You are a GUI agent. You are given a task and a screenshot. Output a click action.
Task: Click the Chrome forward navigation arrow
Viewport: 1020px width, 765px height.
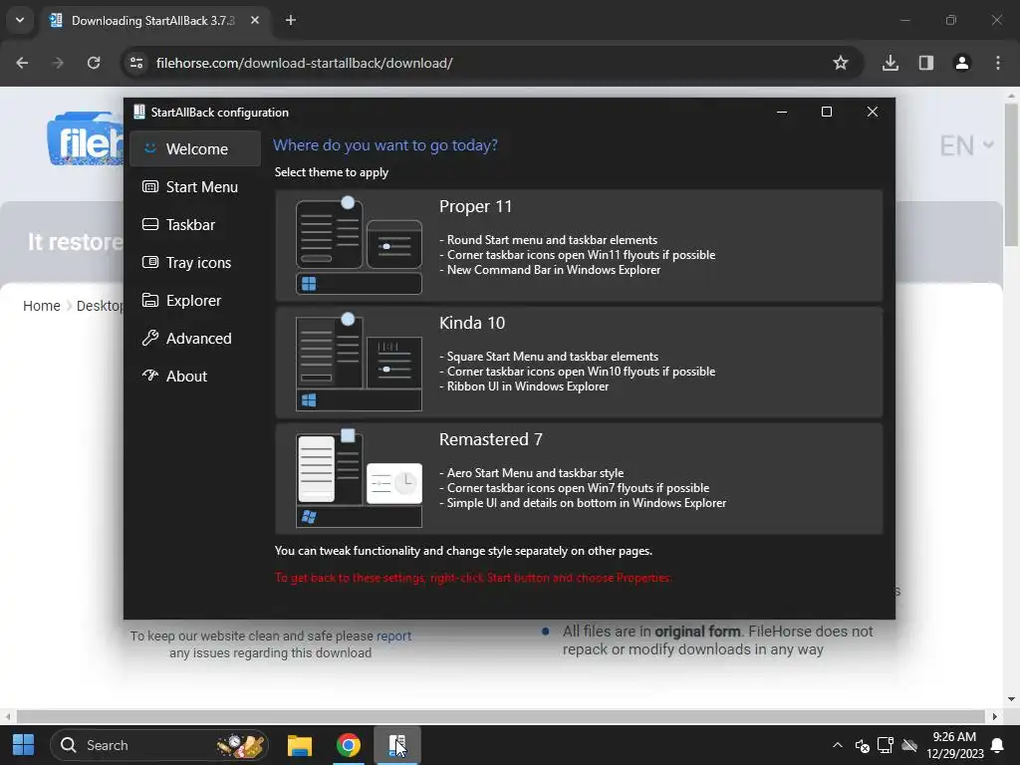pos(58,63)
